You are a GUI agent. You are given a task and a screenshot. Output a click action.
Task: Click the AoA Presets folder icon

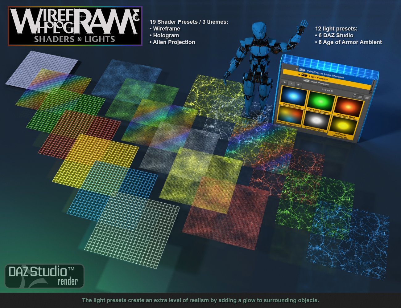(x=306, y=80)
